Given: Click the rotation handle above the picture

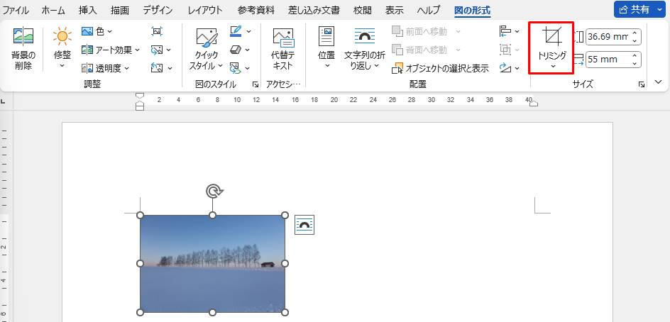Looking at the screenshot, I should 212,191.
